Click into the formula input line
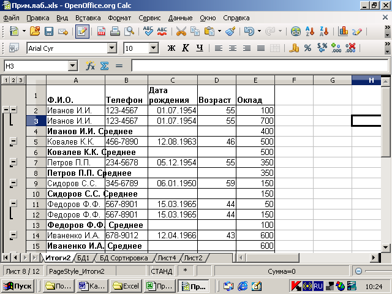 pos(260,66)
